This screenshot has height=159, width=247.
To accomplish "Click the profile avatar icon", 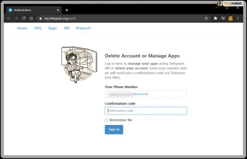I will pyautogui.click(x=231, y=18).
